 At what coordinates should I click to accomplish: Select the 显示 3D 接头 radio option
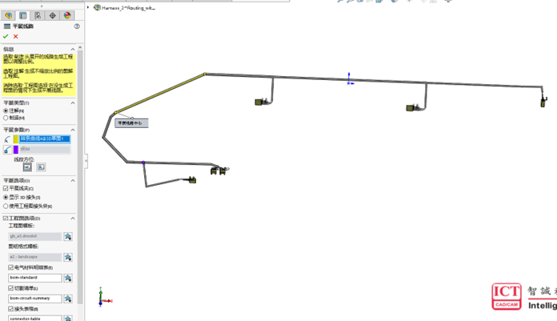6,197
